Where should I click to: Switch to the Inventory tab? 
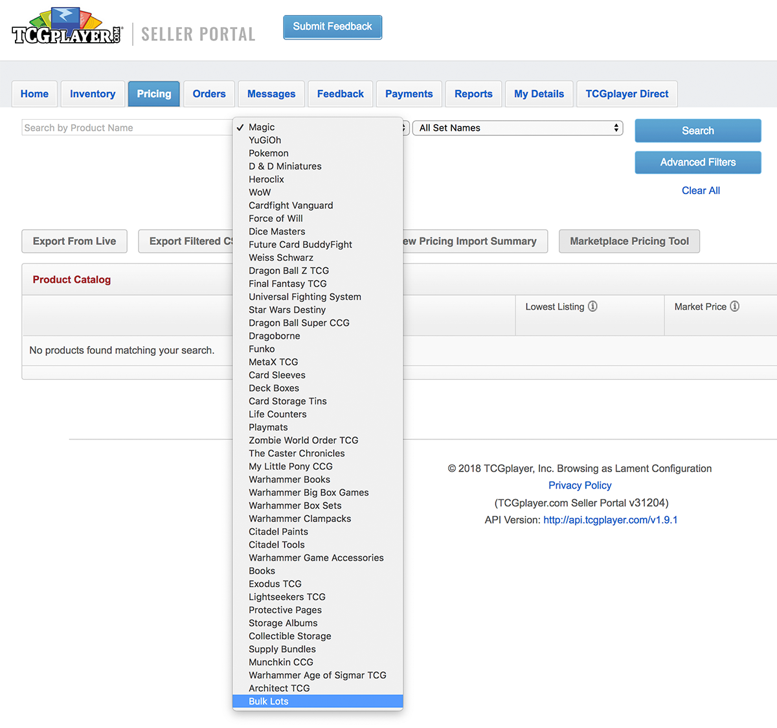93,94
